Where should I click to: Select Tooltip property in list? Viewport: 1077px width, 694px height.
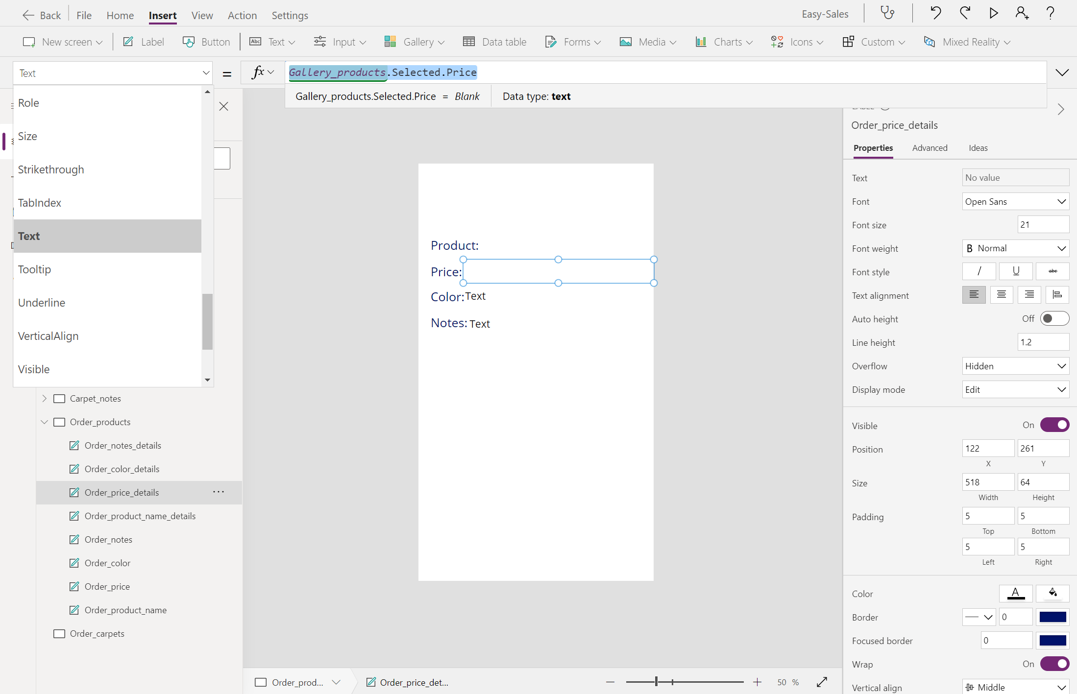coord(107,269)
